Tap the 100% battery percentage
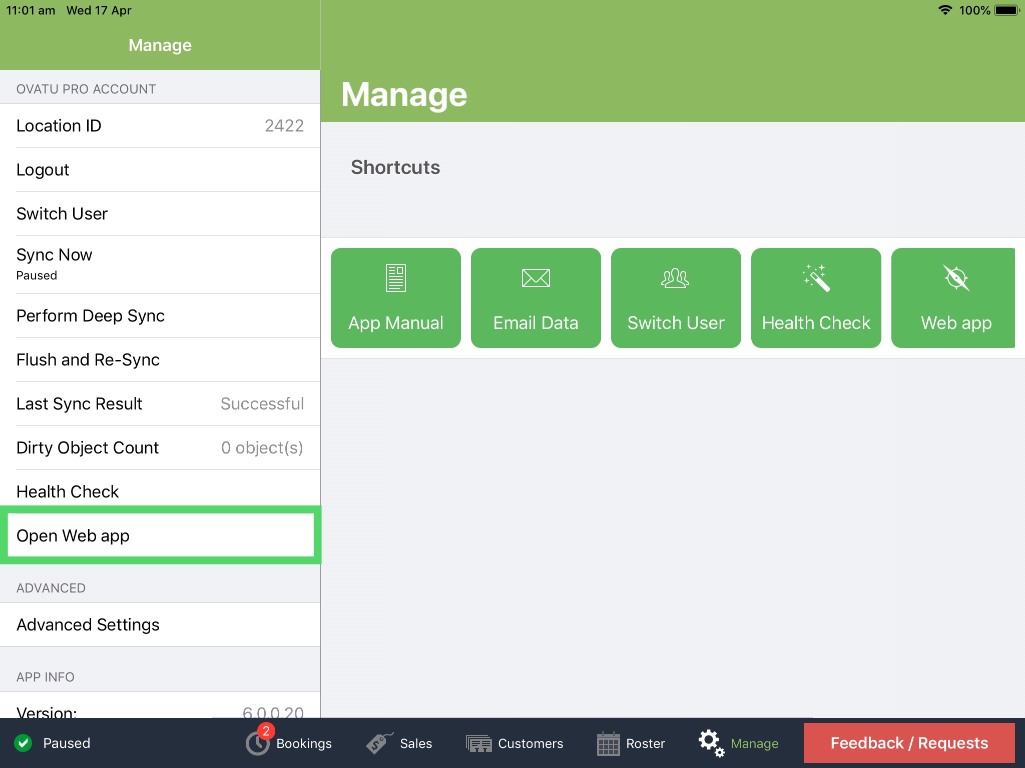This screenshot has height=768, width=1025. [x=974, y=10]
